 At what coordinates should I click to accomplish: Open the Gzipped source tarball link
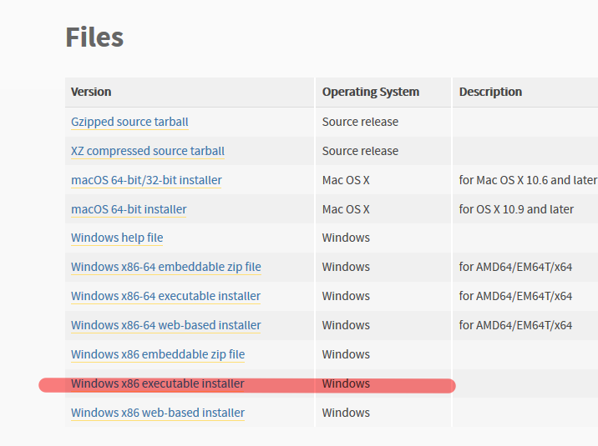tap(129, 122)
